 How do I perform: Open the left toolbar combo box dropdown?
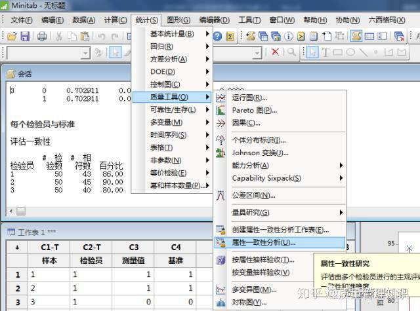pyautogui.click(x=85, y=53)
